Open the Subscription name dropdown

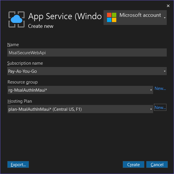(x=87, y=71)
